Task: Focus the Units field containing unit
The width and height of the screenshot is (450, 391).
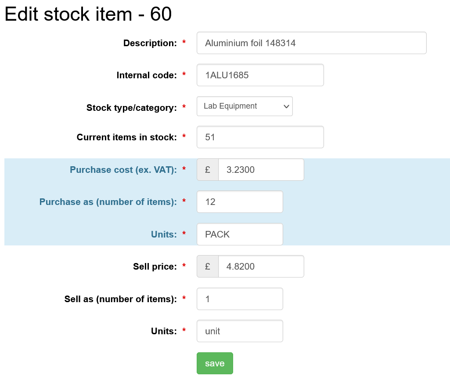Action: click(240, 331)
